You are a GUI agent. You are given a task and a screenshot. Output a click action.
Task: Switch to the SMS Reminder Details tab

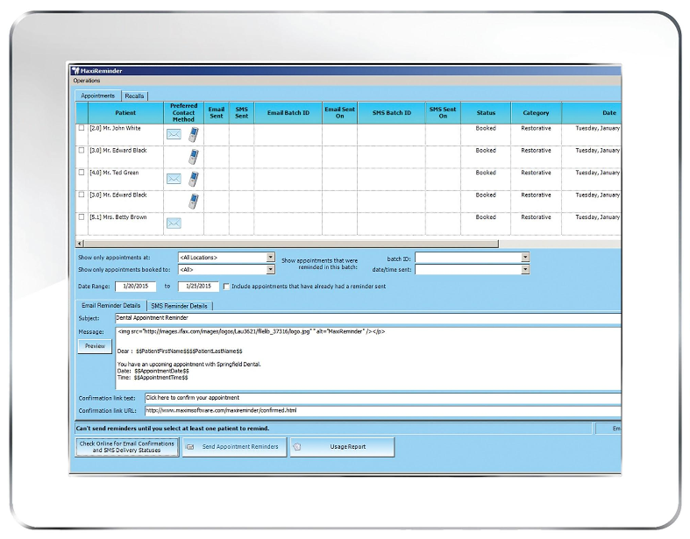click(179, 305)
